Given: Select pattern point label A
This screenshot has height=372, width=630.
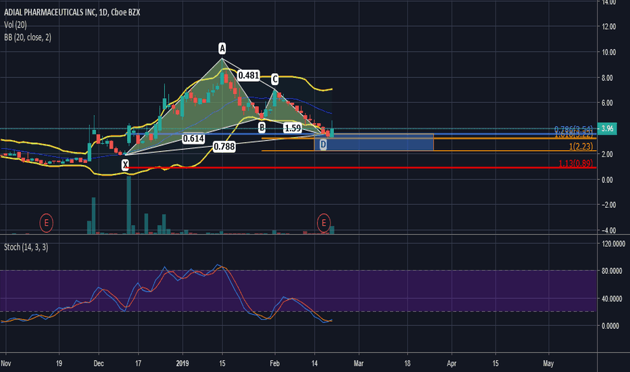Looking at the screenshot, I should pyautogui.click(x=222, y=49).
